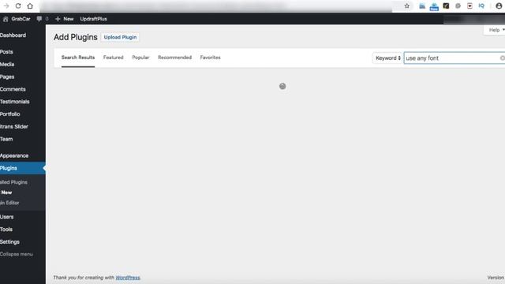Click the browser home icon
505x284 pixels.
click(x=30, y=6)
